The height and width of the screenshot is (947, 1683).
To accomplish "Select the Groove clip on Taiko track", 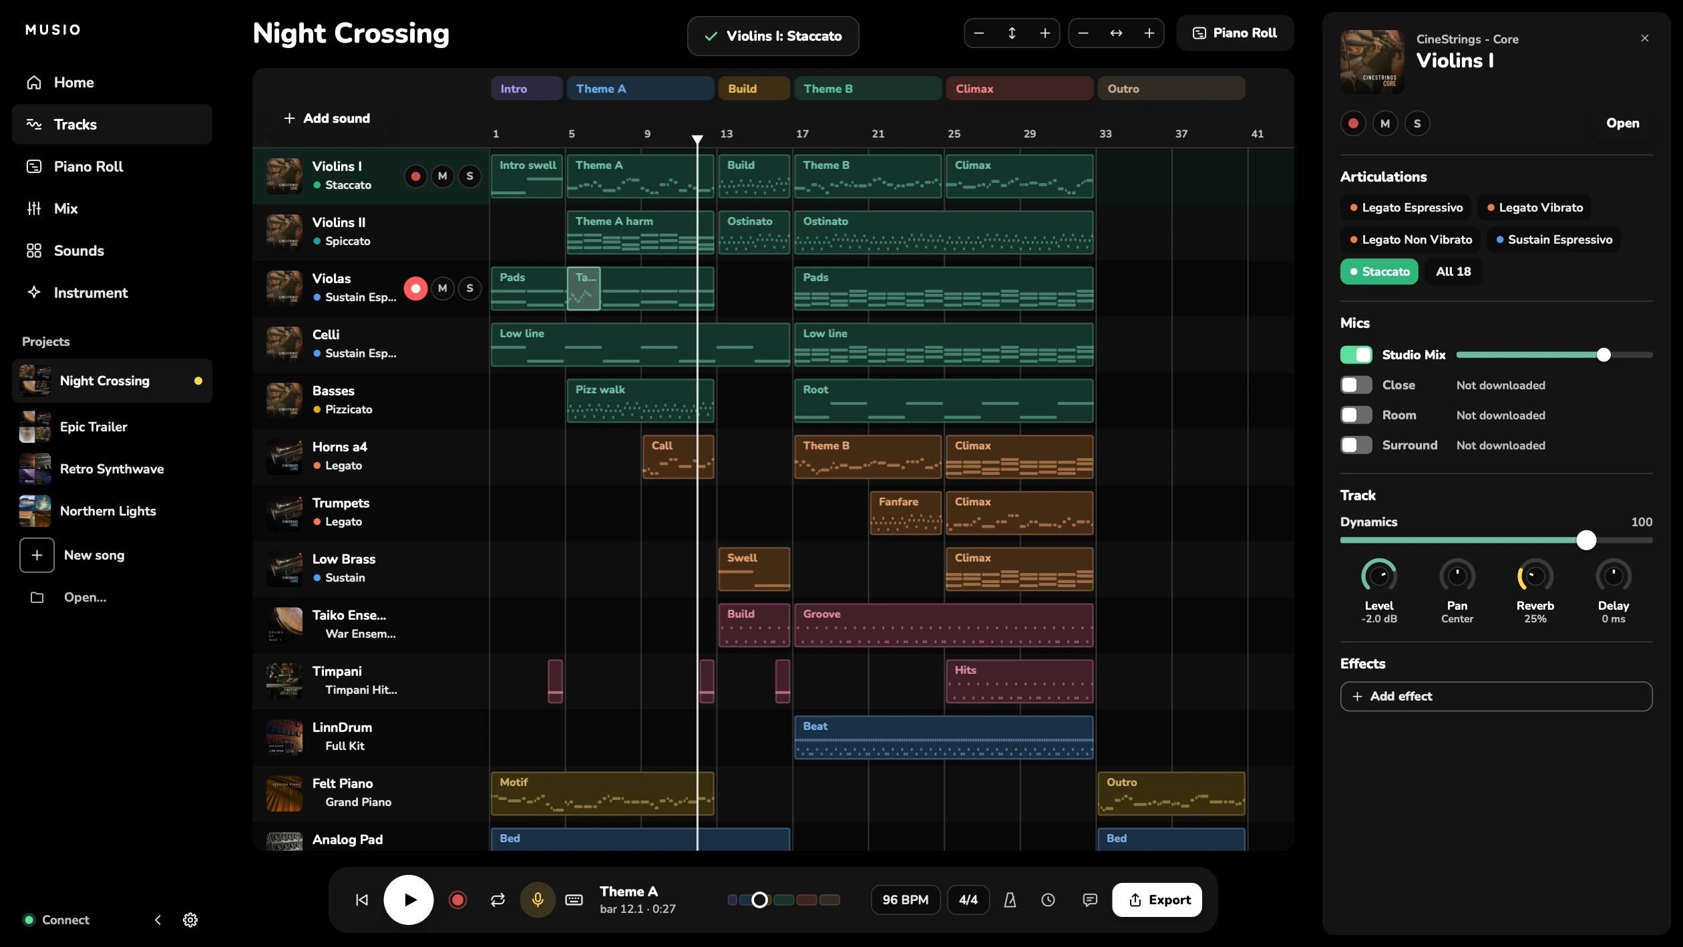I will click(944, 625).
